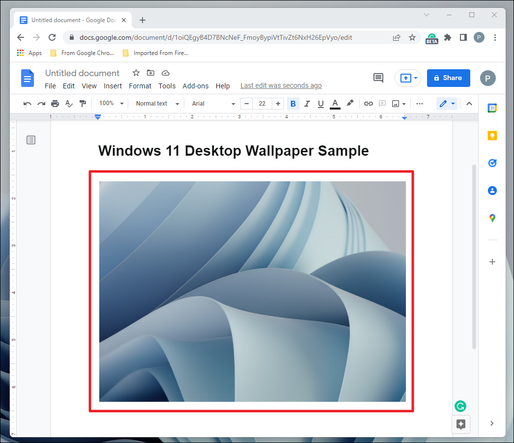Open the Arial font dropdown
The height and width of the screenshot is (443, 514).
213,104
